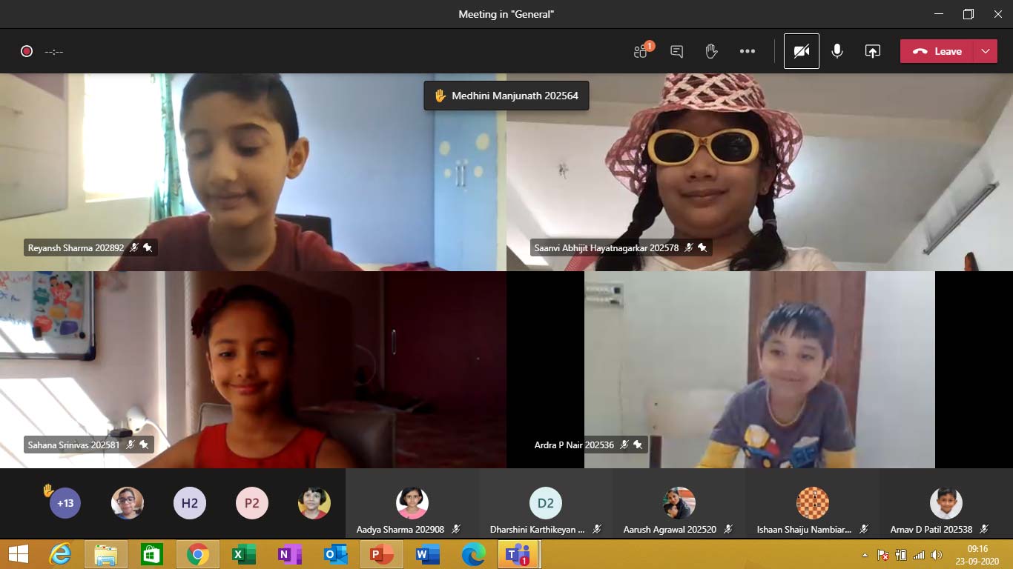The width and height of the screenshot is (1013, 569).
Task: Open the meeting chat icon
Action: pos(676,51)
